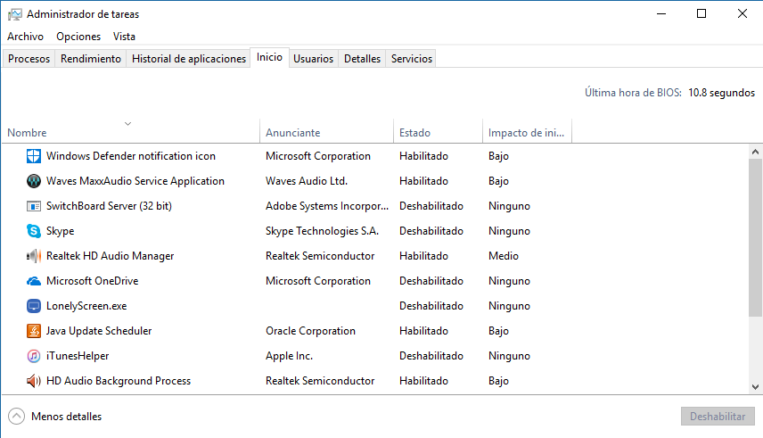This screenshot has height=438, width=763.
Task: Click the Skype Technologies S.A. cell
Action: (322, 231)
